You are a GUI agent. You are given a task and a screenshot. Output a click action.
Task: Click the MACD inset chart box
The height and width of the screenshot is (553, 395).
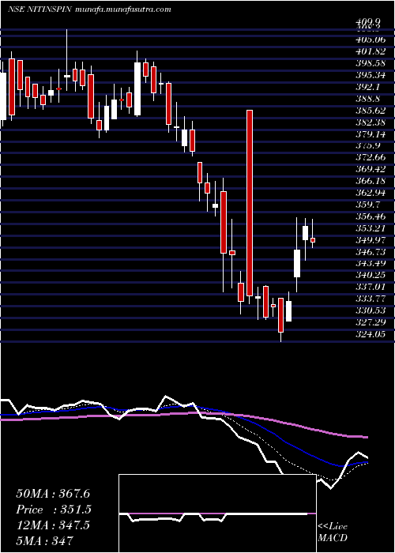pos(217,513)
